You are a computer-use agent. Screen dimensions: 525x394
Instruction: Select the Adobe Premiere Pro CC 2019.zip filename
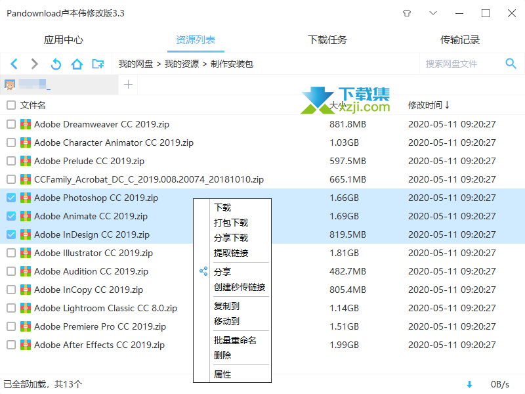(100, 326)
